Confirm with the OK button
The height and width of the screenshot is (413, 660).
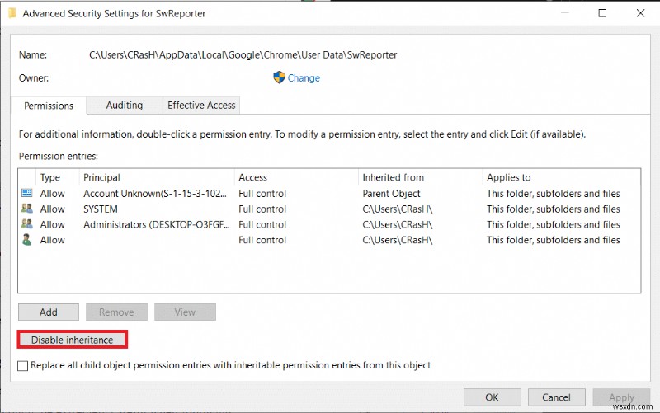click(x=493, y=397)
